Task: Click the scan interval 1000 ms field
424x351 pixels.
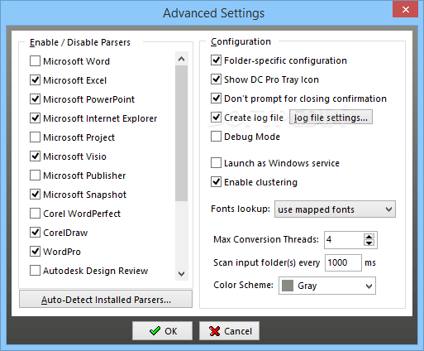Action: (343, 262)
